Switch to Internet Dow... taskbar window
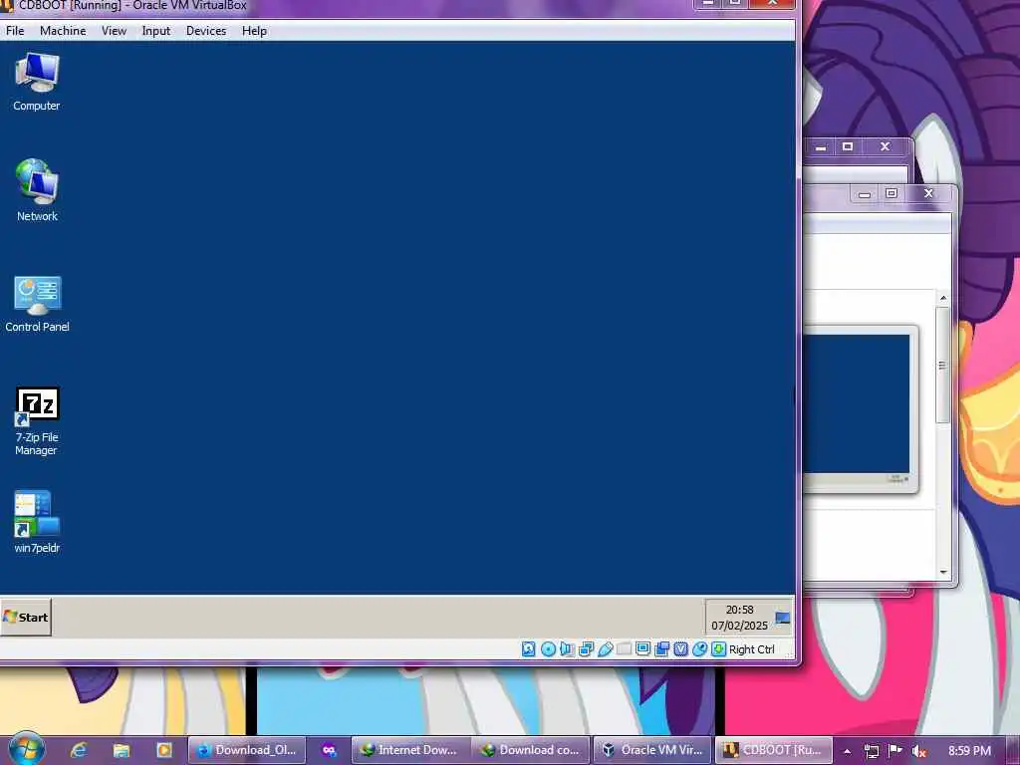1020x765 pixels. pos(410,750)
